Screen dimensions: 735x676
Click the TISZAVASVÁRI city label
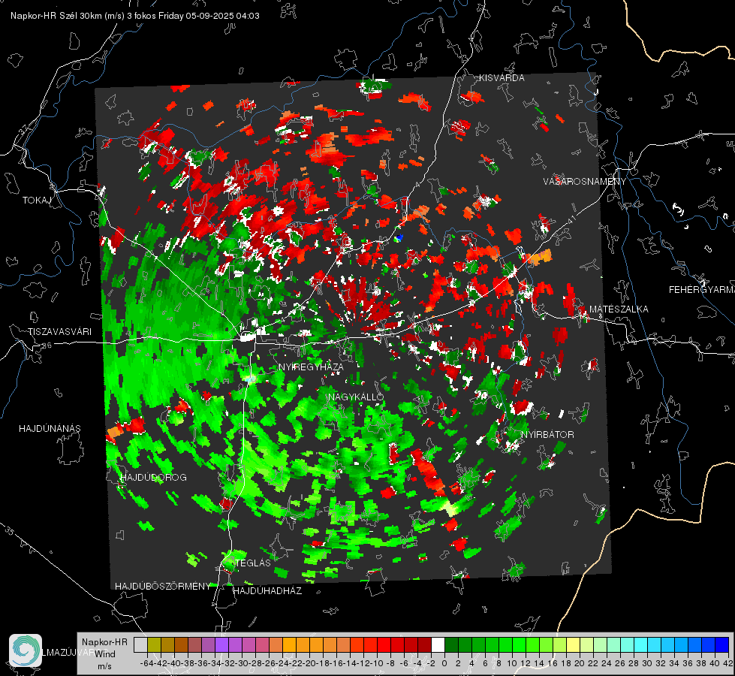59,332
